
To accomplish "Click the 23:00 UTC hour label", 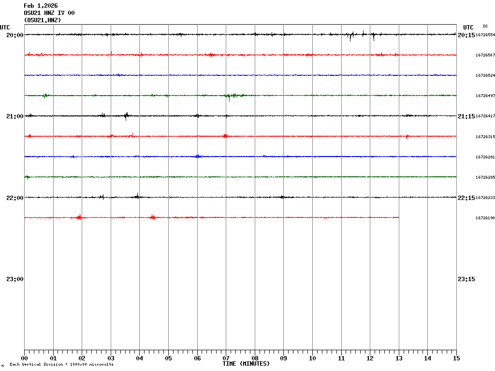I will 15,279.
